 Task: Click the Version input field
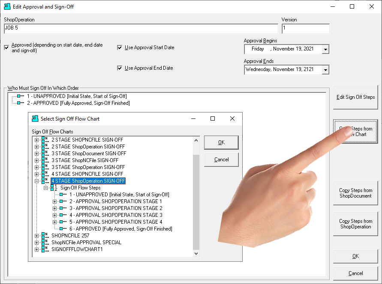click(306, 28)
